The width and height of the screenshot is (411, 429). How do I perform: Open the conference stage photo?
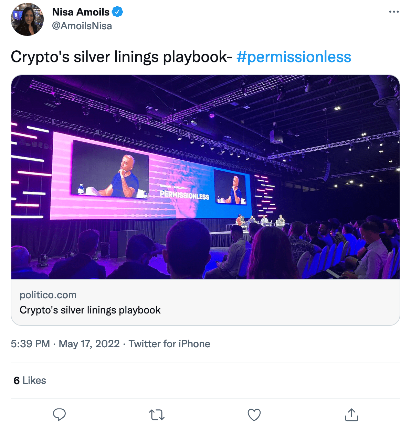coord(205,177)
